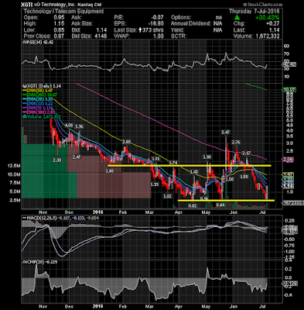This screenshot has height=310, width=304.
Task: Select the Options value no
Action: [219, 18]
